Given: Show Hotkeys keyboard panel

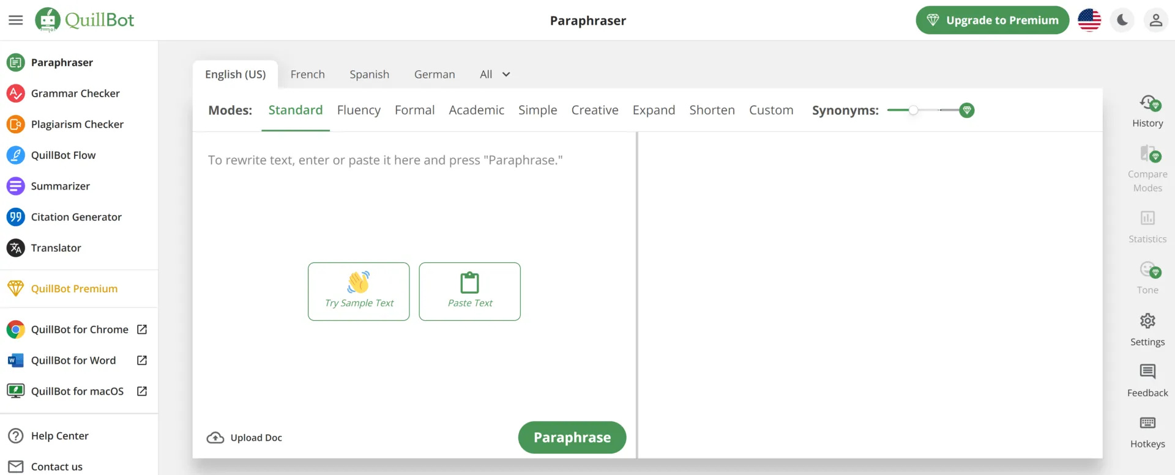Looking at the screenshot, I should click(1147, 432).
